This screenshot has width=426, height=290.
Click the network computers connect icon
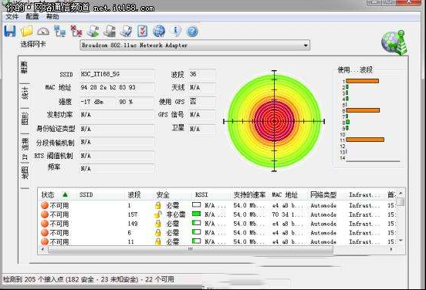59,31
